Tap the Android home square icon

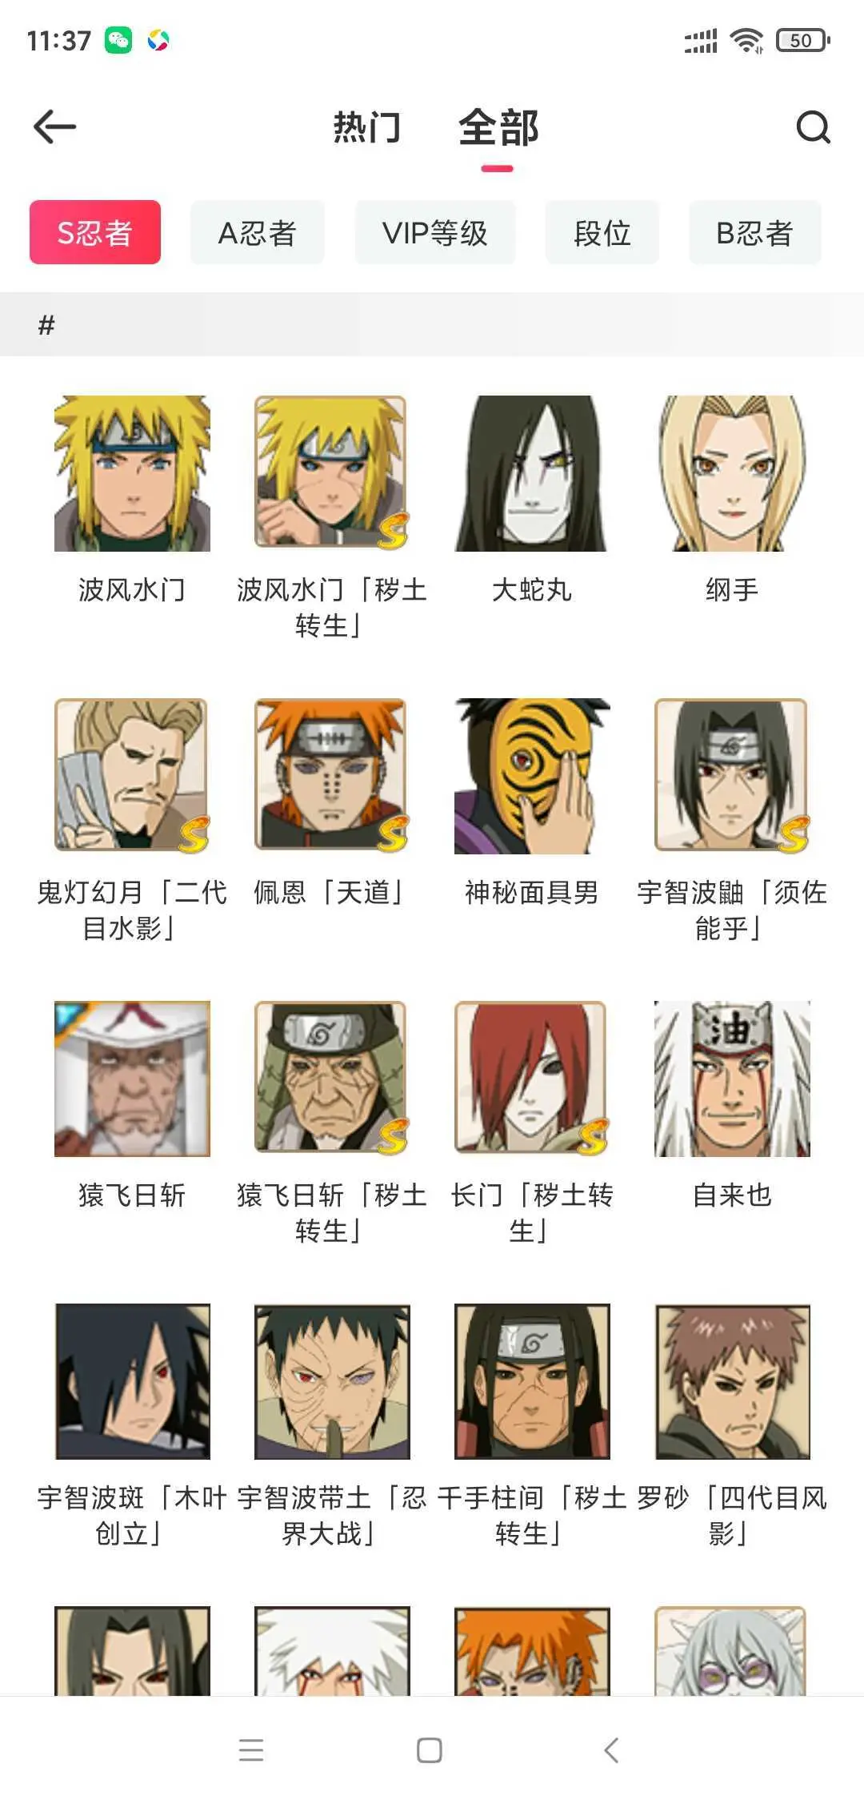430,1750
